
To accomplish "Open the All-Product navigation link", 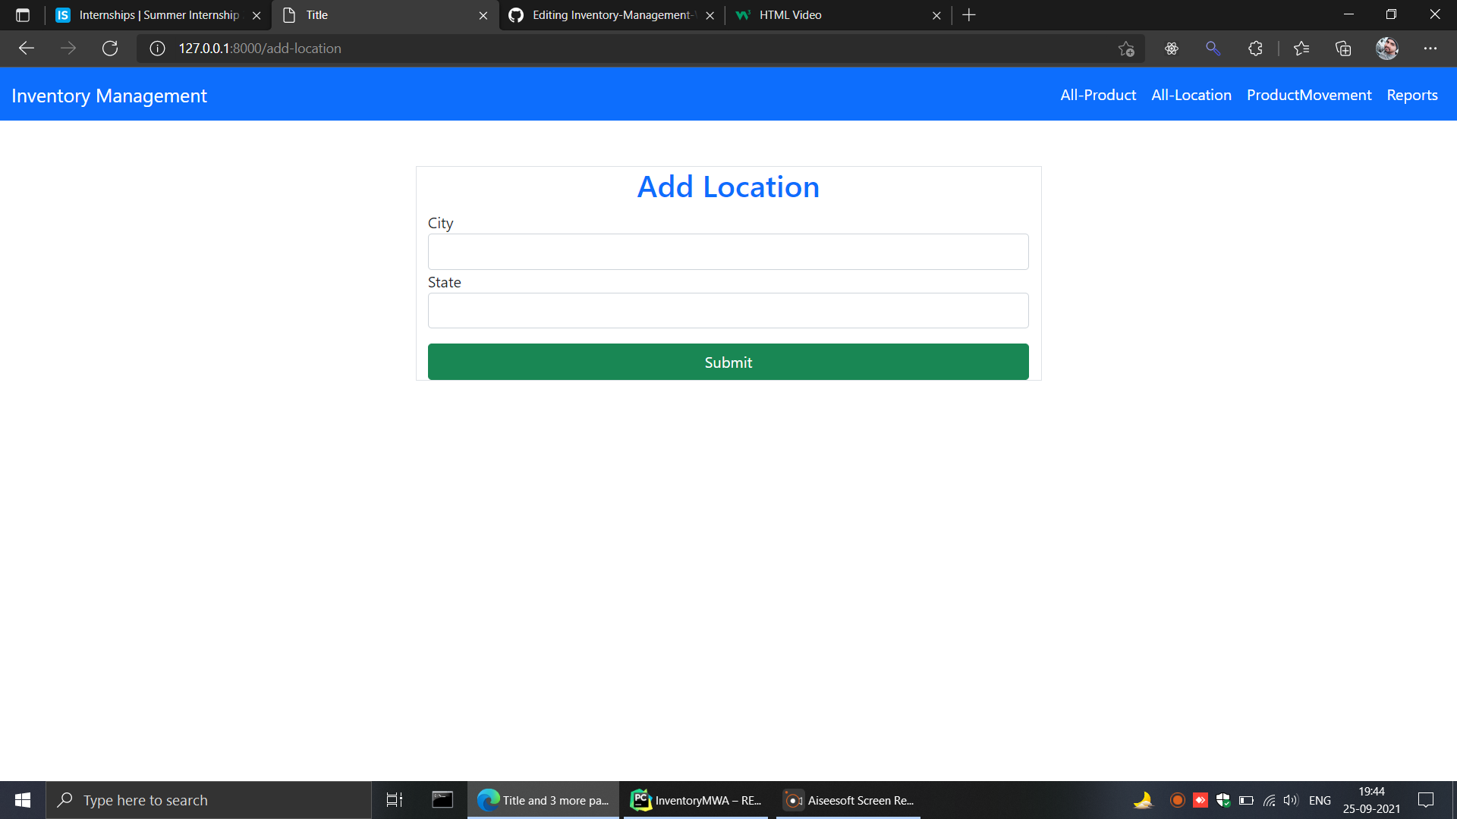I will click(1097, 95).
